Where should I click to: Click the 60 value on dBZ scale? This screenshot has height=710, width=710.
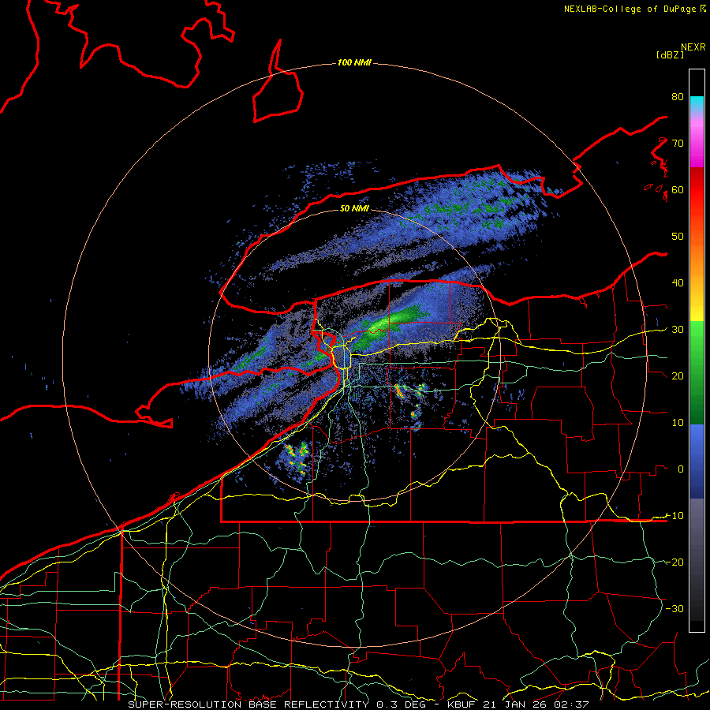tap(678, 189)
